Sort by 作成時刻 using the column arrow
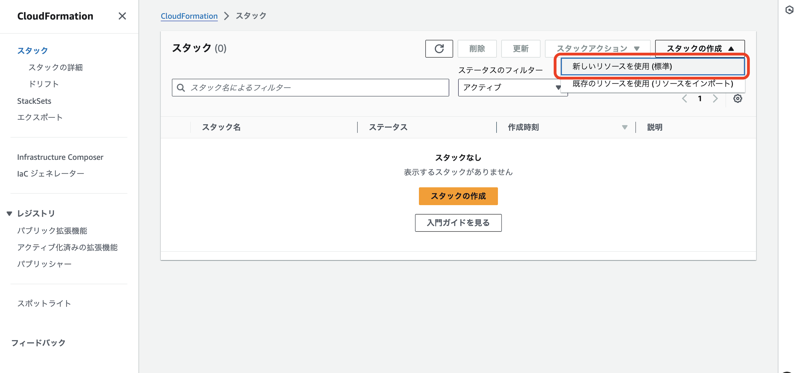The image size is (800, 373). coord(625,127)
